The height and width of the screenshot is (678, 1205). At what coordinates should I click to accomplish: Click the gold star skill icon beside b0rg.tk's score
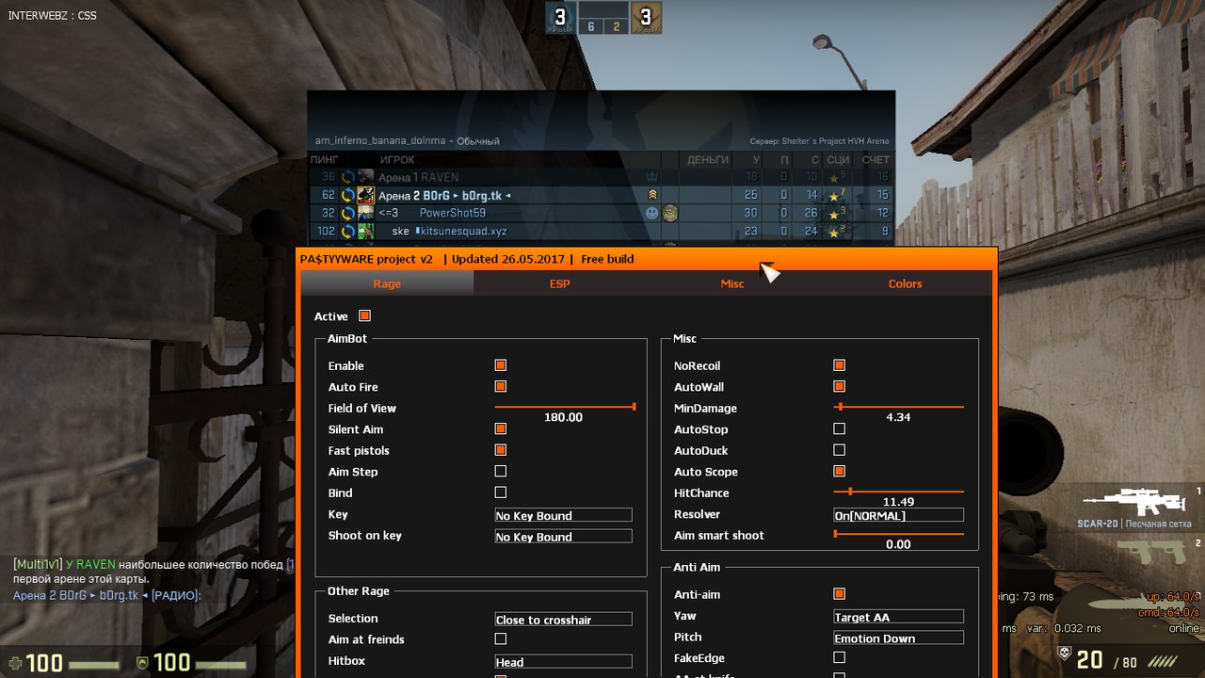click(834, 195)
